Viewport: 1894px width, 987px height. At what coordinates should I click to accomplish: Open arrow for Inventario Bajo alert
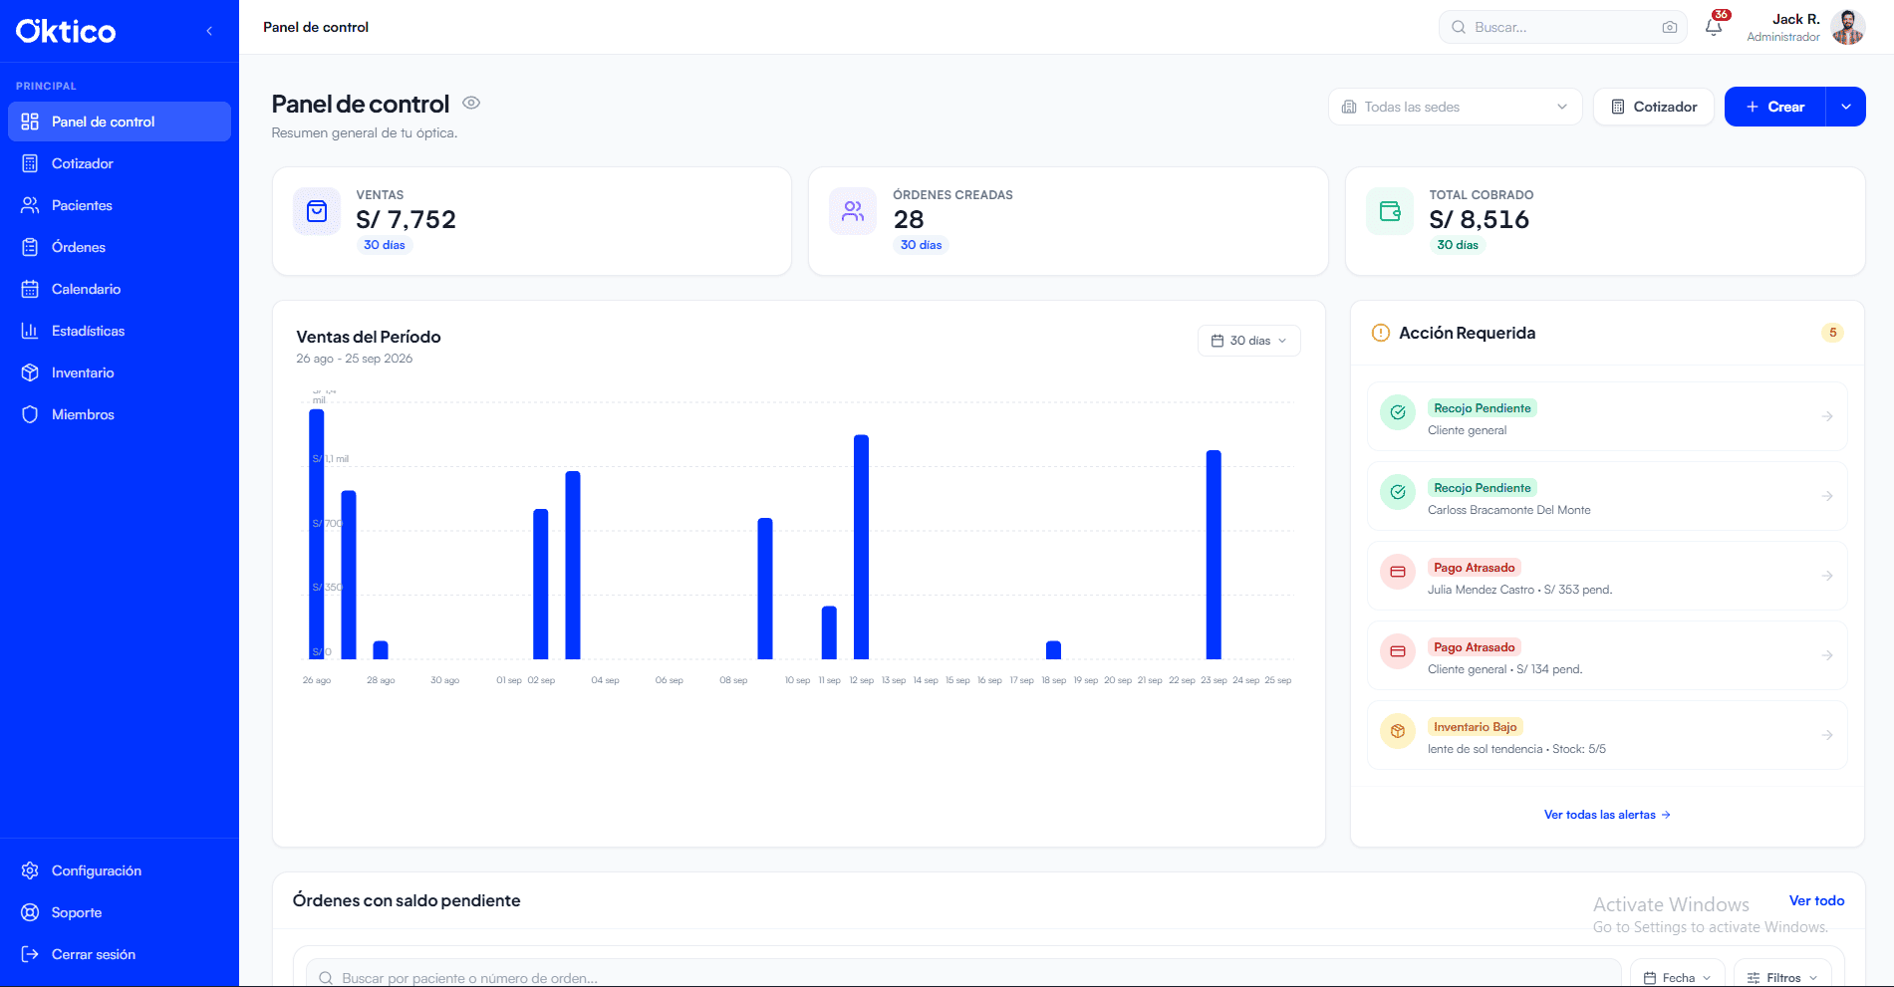pos(1827,735)
